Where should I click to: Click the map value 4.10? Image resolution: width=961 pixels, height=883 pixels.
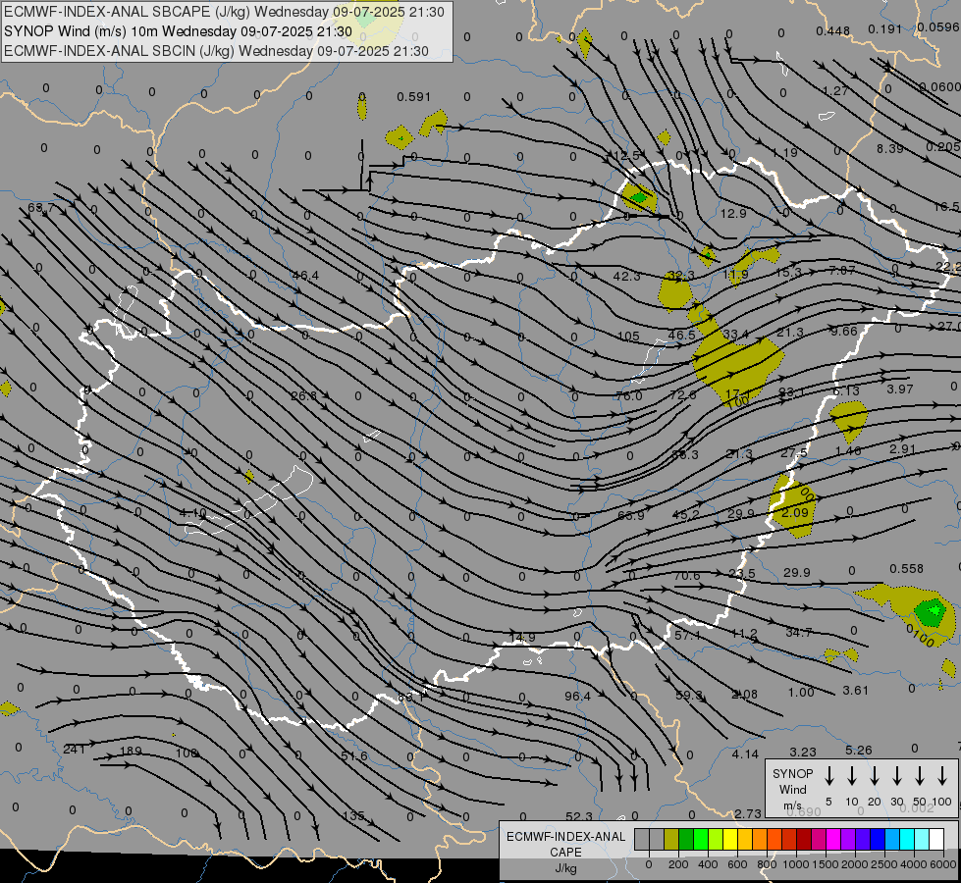coord(193,513)
